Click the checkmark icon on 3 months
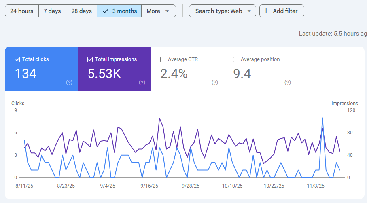 coord(106,11)
